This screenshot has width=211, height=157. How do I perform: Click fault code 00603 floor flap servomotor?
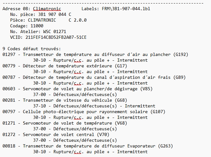9,89
